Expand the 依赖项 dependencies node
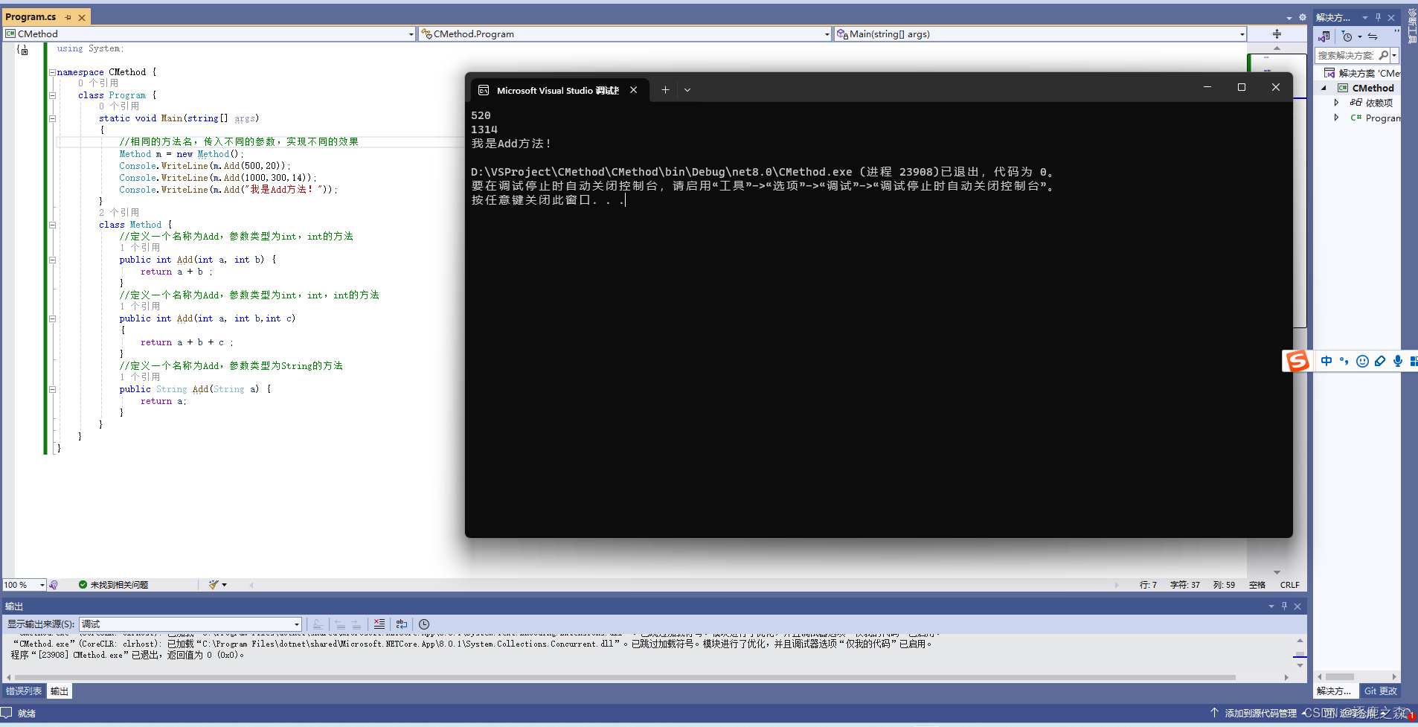The height and width of the screenshot is (727, 1418). coord(1336,103)
